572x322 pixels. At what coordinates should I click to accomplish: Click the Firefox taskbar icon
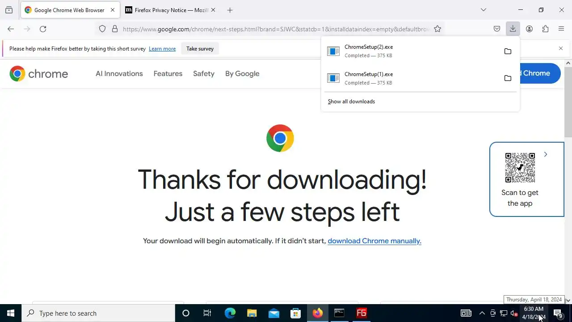pyautogui.click(x=317, y=313)
